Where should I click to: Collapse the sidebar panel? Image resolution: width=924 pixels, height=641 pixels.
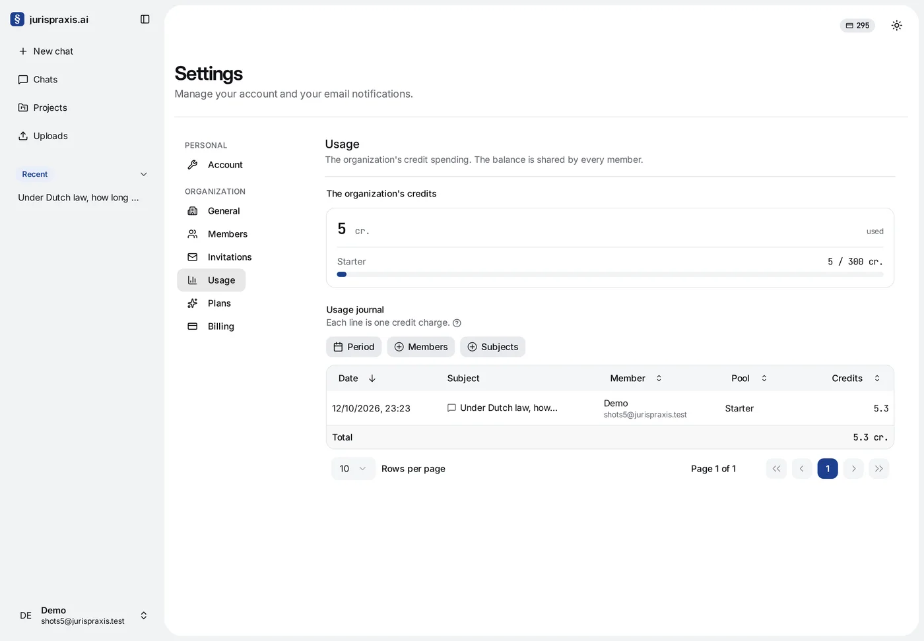(145, 19)
